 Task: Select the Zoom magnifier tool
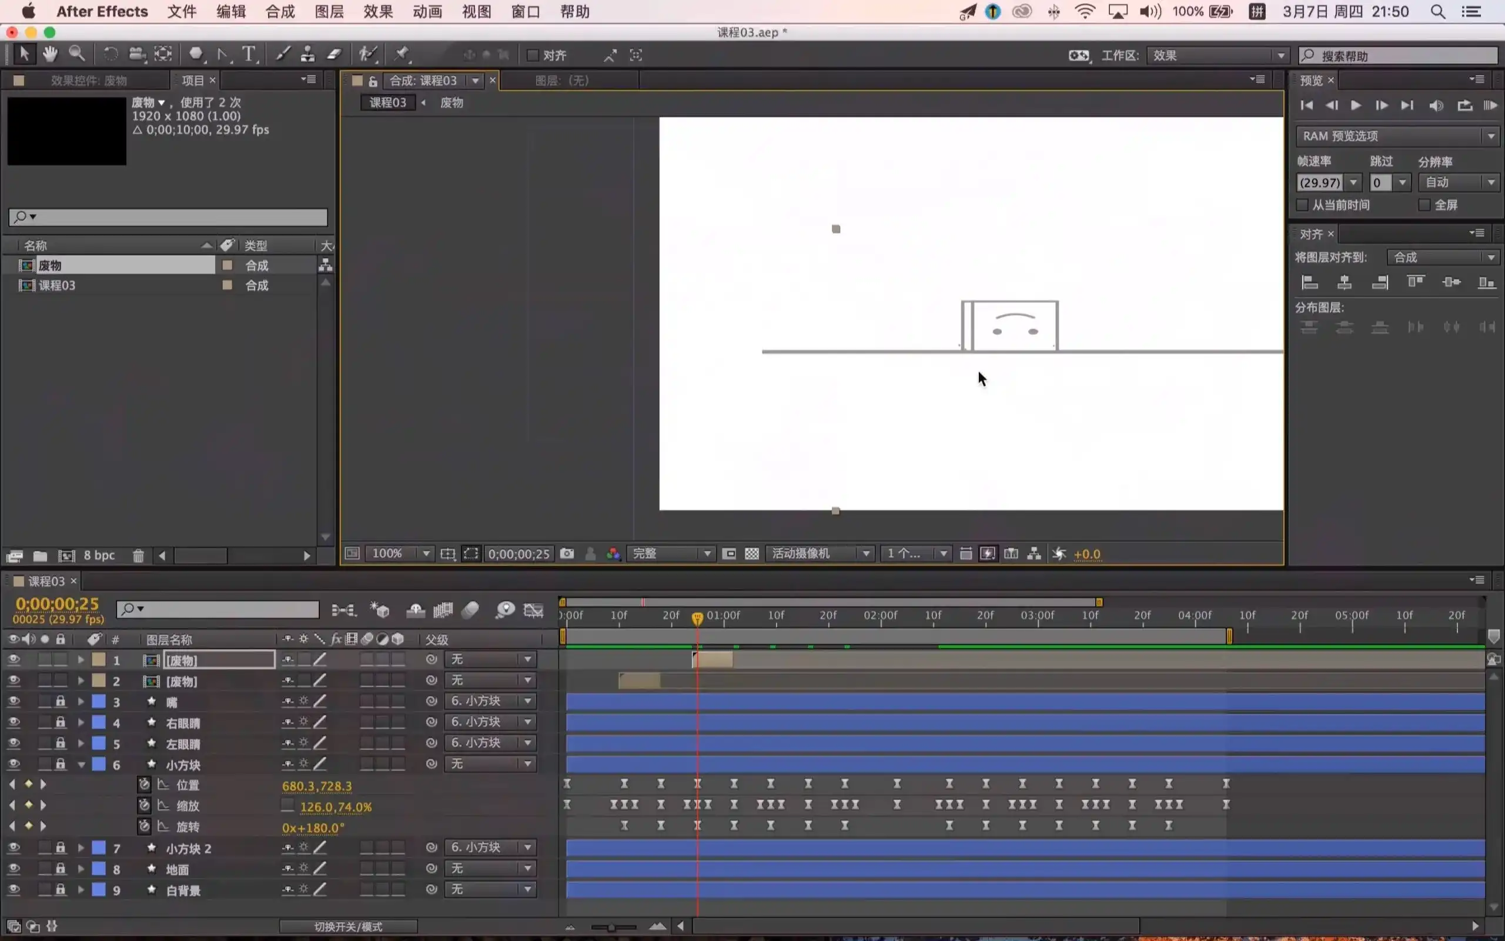point(76,54)
